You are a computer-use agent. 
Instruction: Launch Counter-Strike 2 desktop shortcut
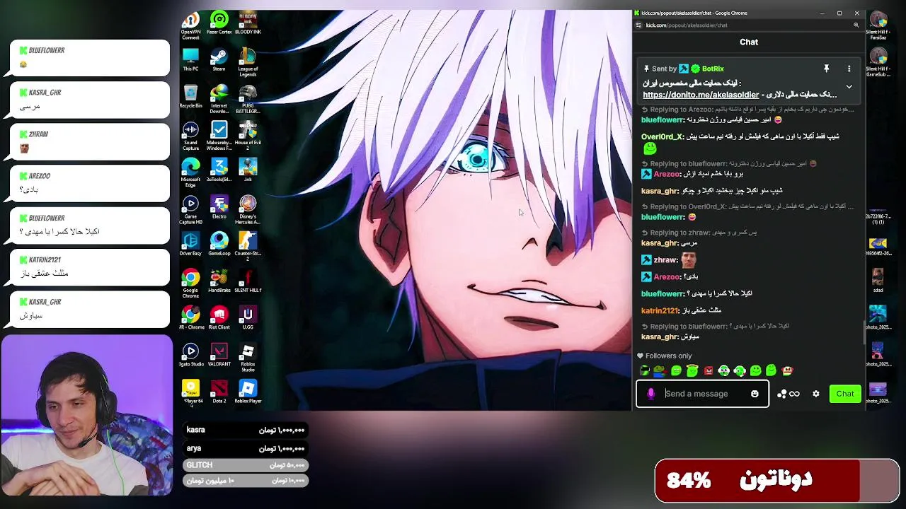coord(248,246)
